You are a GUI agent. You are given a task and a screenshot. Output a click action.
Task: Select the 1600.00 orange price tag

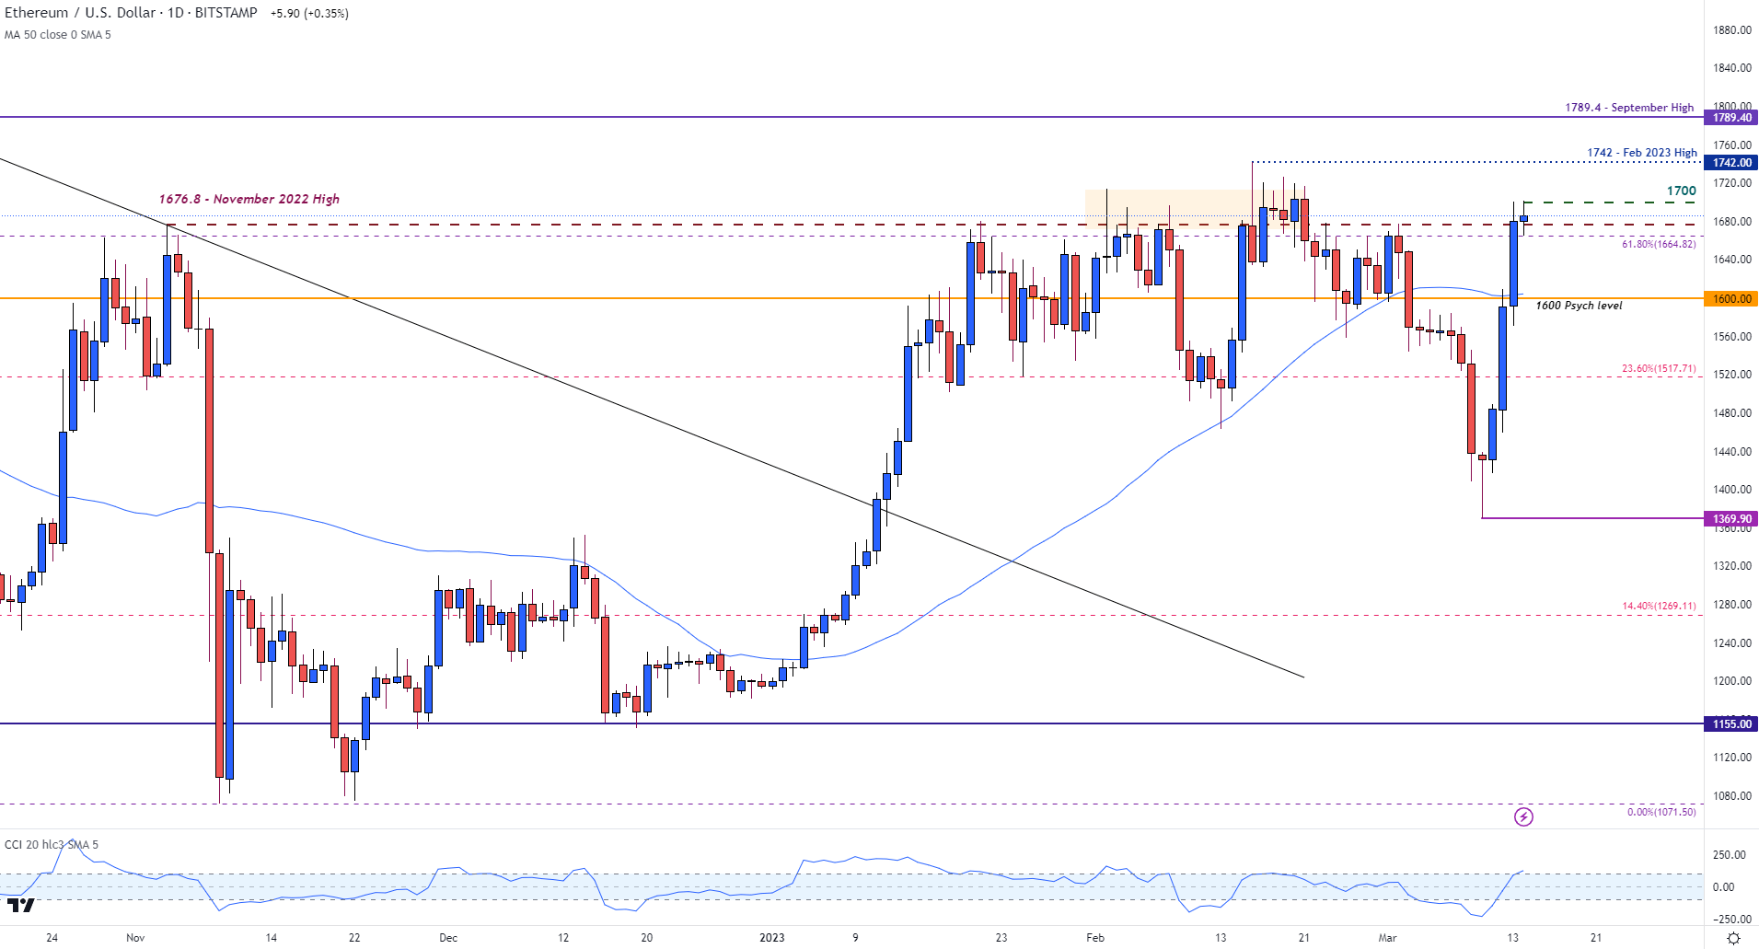pos(1731,299)
